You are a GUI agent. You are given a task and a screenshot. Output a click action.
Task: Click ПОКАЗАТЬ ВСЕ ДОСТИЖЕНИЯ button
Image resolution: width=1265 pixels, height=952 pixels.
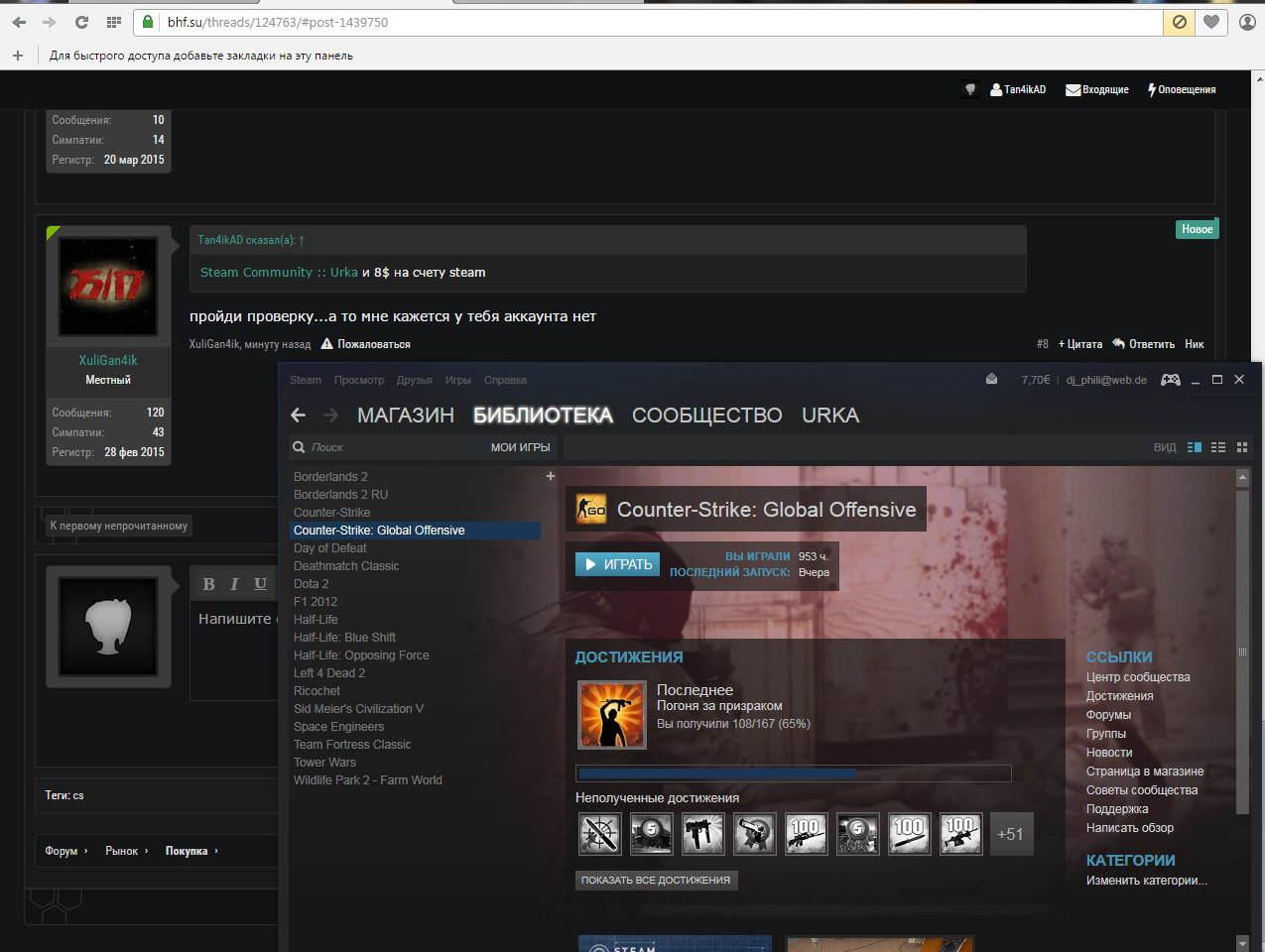click(x=656, y=880)
